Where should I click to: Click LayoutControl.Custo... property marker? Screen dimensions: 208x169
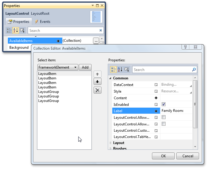(x=156, y=131)
